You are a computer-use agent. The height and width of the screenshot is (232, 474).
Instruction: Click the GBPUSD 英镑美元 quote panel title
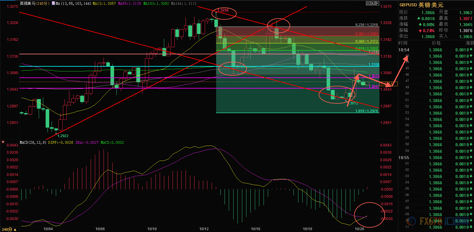click(421, 5)
